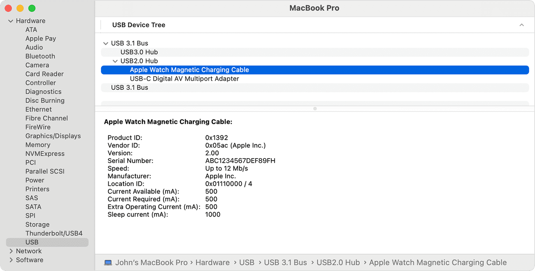Expand the Network category

(10, 251)
